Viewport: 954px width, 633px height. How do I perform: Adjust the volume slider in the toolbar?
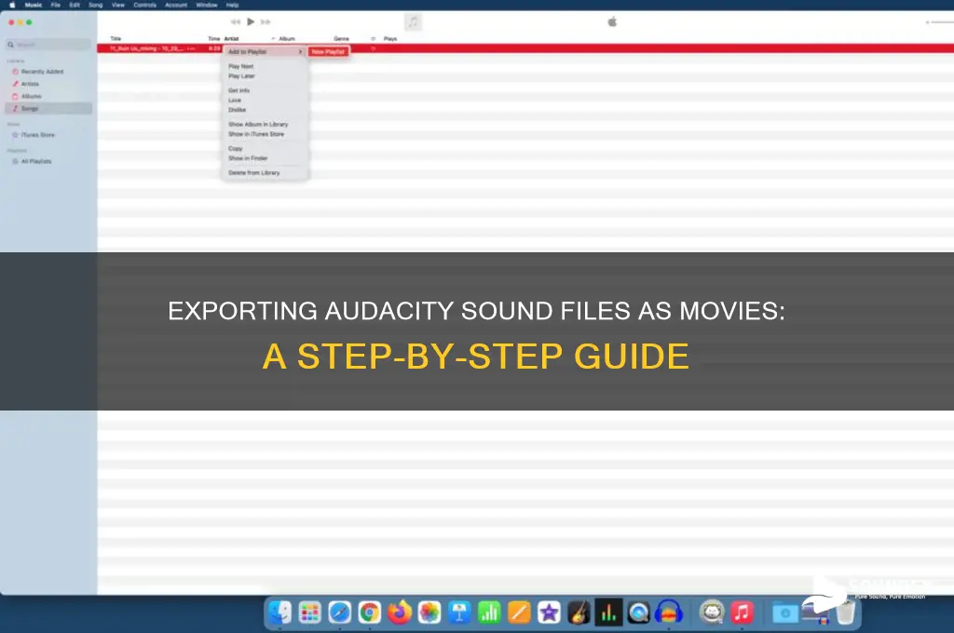pyautogui.click(x=940, y=22)
